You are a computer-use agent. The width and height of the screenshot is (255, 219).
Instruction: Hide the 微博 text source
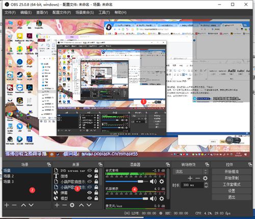pos(90,176)
